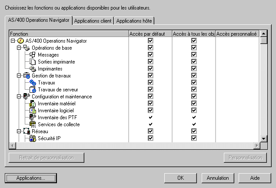Select the Inventaire des PTF label

click(57, 117)
